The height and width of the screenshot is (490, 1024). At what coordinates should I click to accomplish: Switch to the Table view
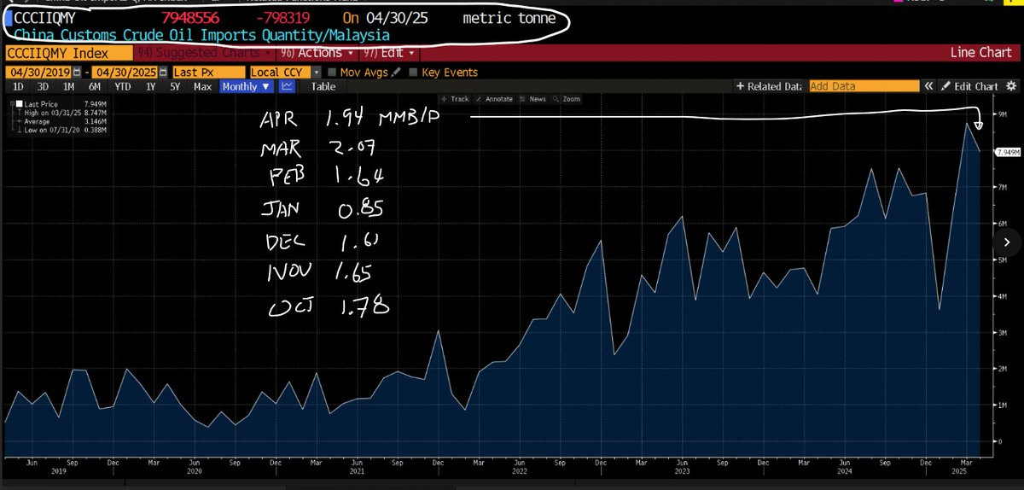pos(323,86)
